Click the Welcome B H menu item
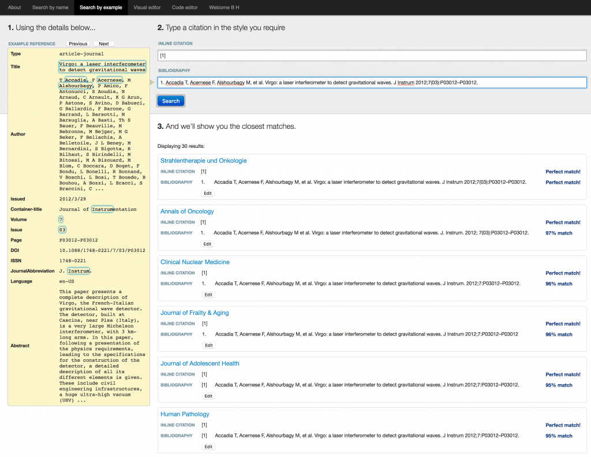The width and height of the screenshot is (591, 457). (224, 8)
